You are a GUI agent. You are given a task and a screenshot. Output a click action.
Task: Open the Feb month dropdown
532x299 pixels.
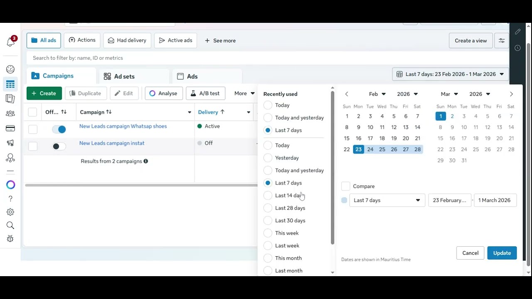coord(377,94)
